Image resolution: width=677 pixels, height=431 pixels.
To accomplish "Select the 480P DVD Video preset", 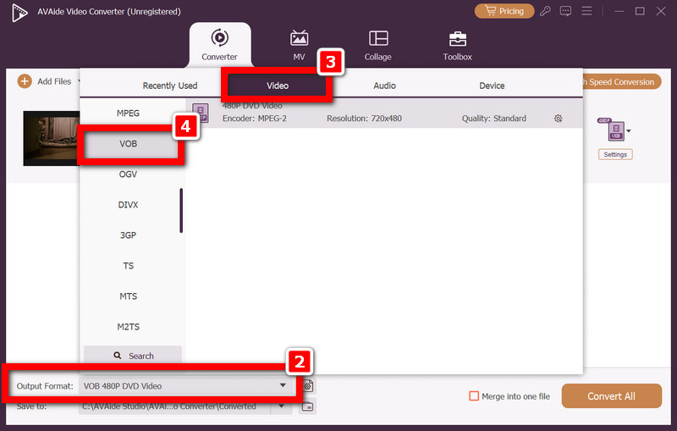I will click(x=384, y=113).
